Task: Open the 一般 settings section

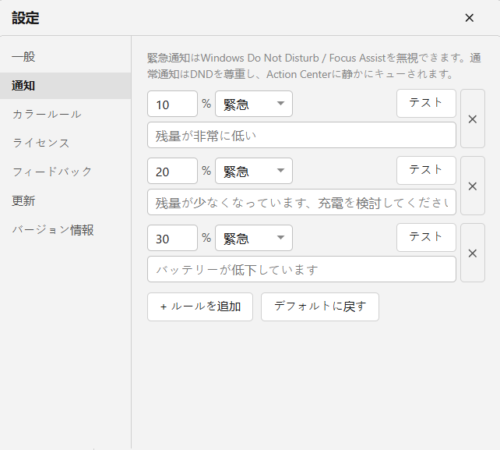Action: 65,57
